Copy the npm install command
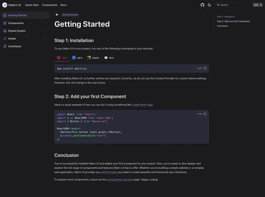265x197 pixels. click(x=202, y=68)
